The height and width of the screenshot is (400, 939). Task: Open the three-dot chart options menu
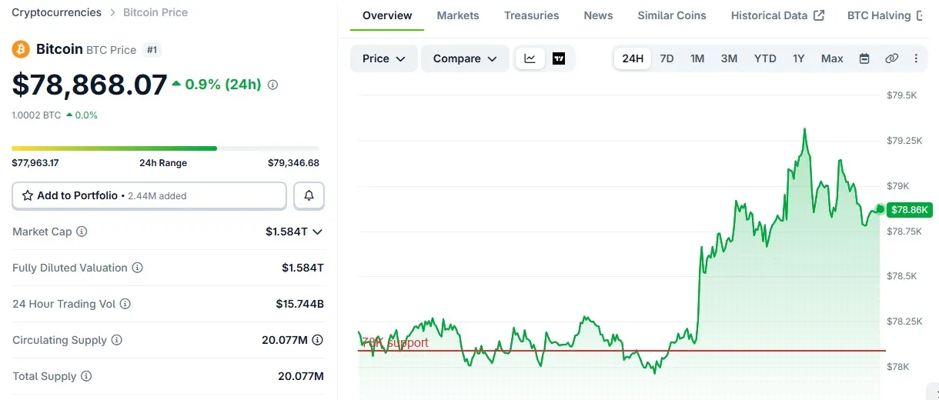coord(916,58)
